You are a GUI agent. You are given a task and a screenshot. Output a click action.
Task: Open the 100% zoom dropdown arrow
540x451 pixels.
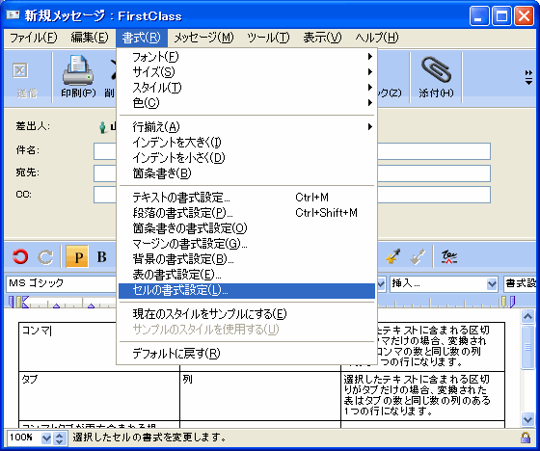[x=46, y=438]
